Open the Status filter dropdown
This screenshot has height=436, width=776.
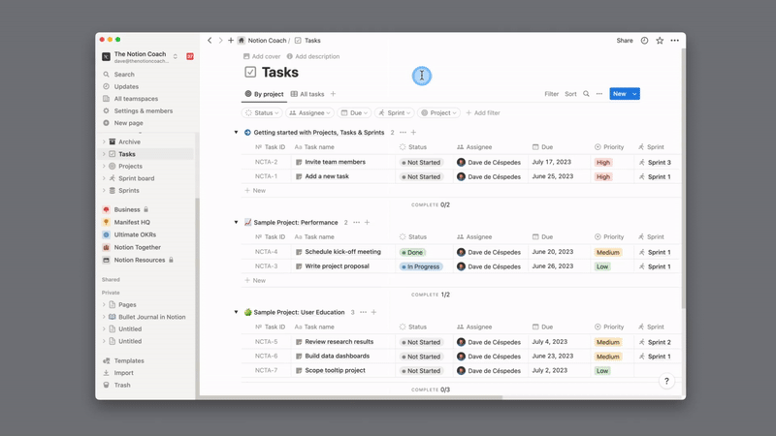262,113
